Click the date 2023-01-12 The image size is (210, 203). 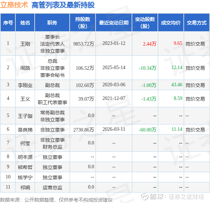[x=114, y=43]
